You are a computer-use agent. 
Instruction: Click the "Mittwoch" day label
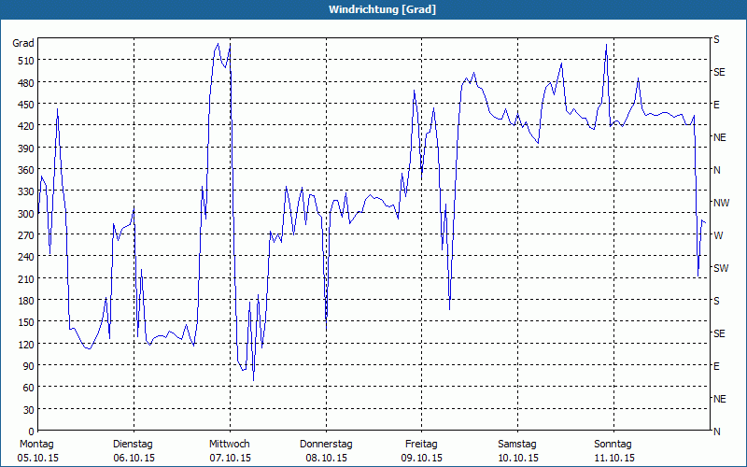pos(229,445)
